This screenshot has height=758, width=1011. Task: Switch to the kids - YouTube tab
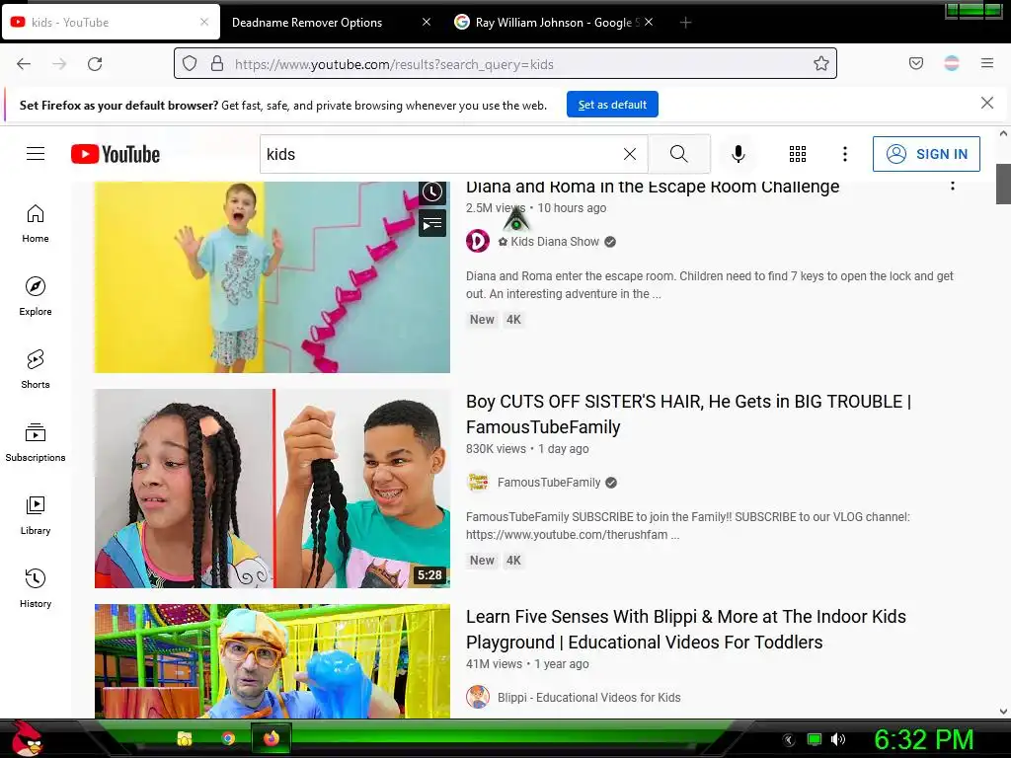(110, 23)
